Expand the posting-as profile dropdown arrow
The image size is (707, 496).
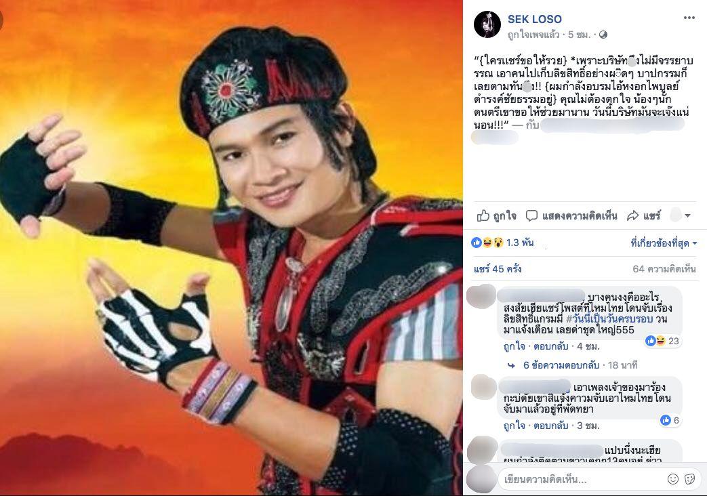[x=687, y=216]
